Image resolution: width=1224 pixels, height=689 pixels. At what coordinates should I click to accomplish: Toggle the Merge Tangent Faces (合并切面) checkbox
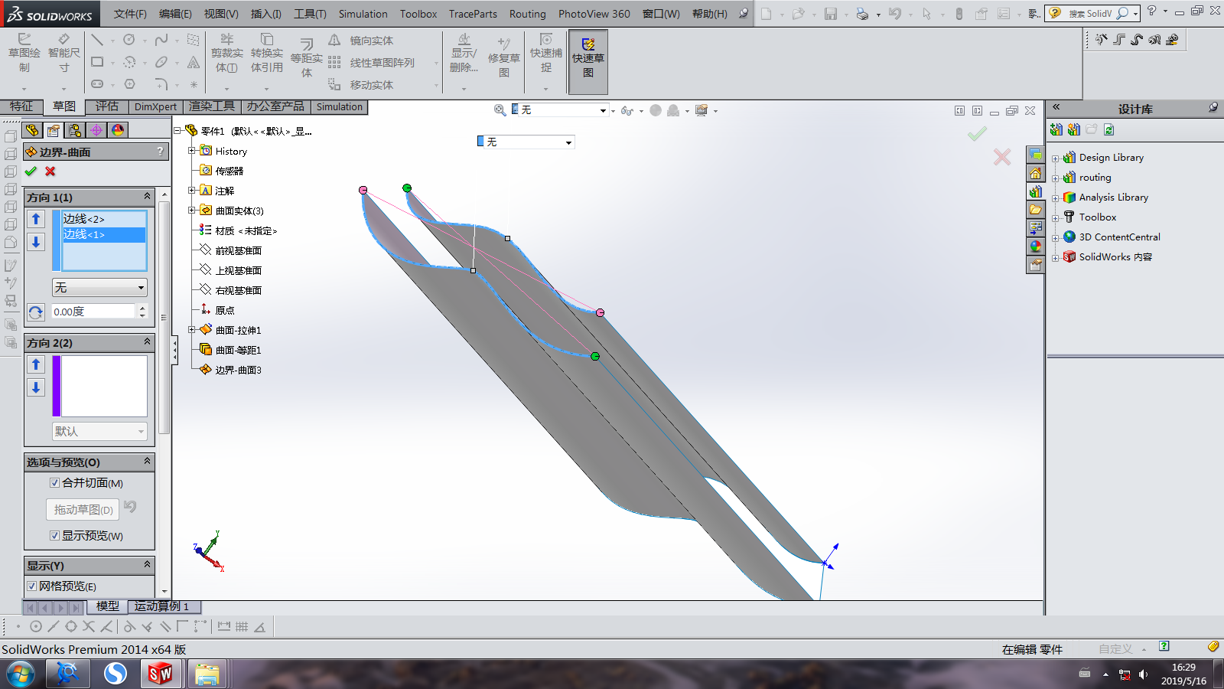click(x=55, y=483)
